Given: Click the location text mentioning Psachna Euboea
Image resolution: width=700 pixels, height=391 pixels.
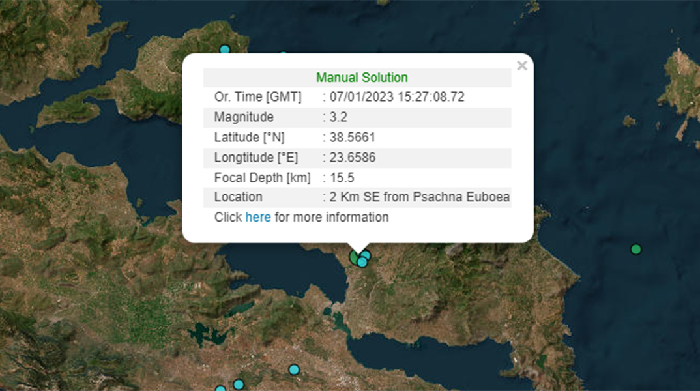Looking at the screenshot, I should tap(418, 197).
